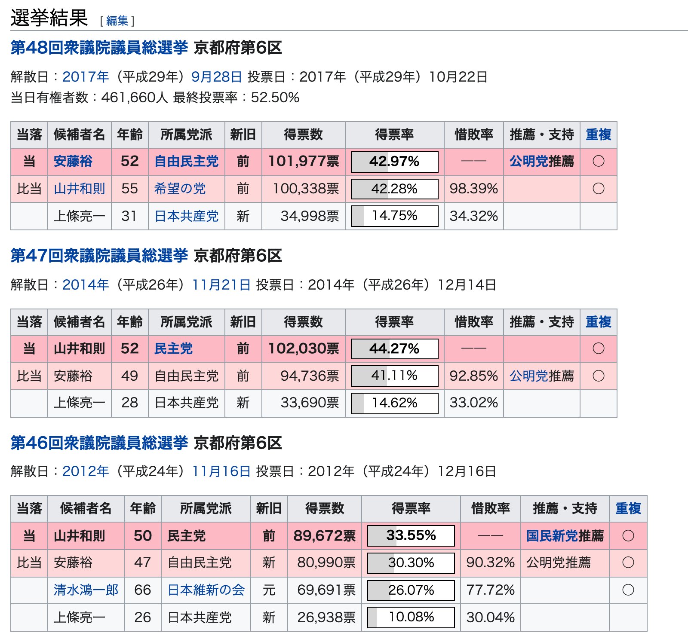Select the 69,691票 vote count cell

coord(325,590)
